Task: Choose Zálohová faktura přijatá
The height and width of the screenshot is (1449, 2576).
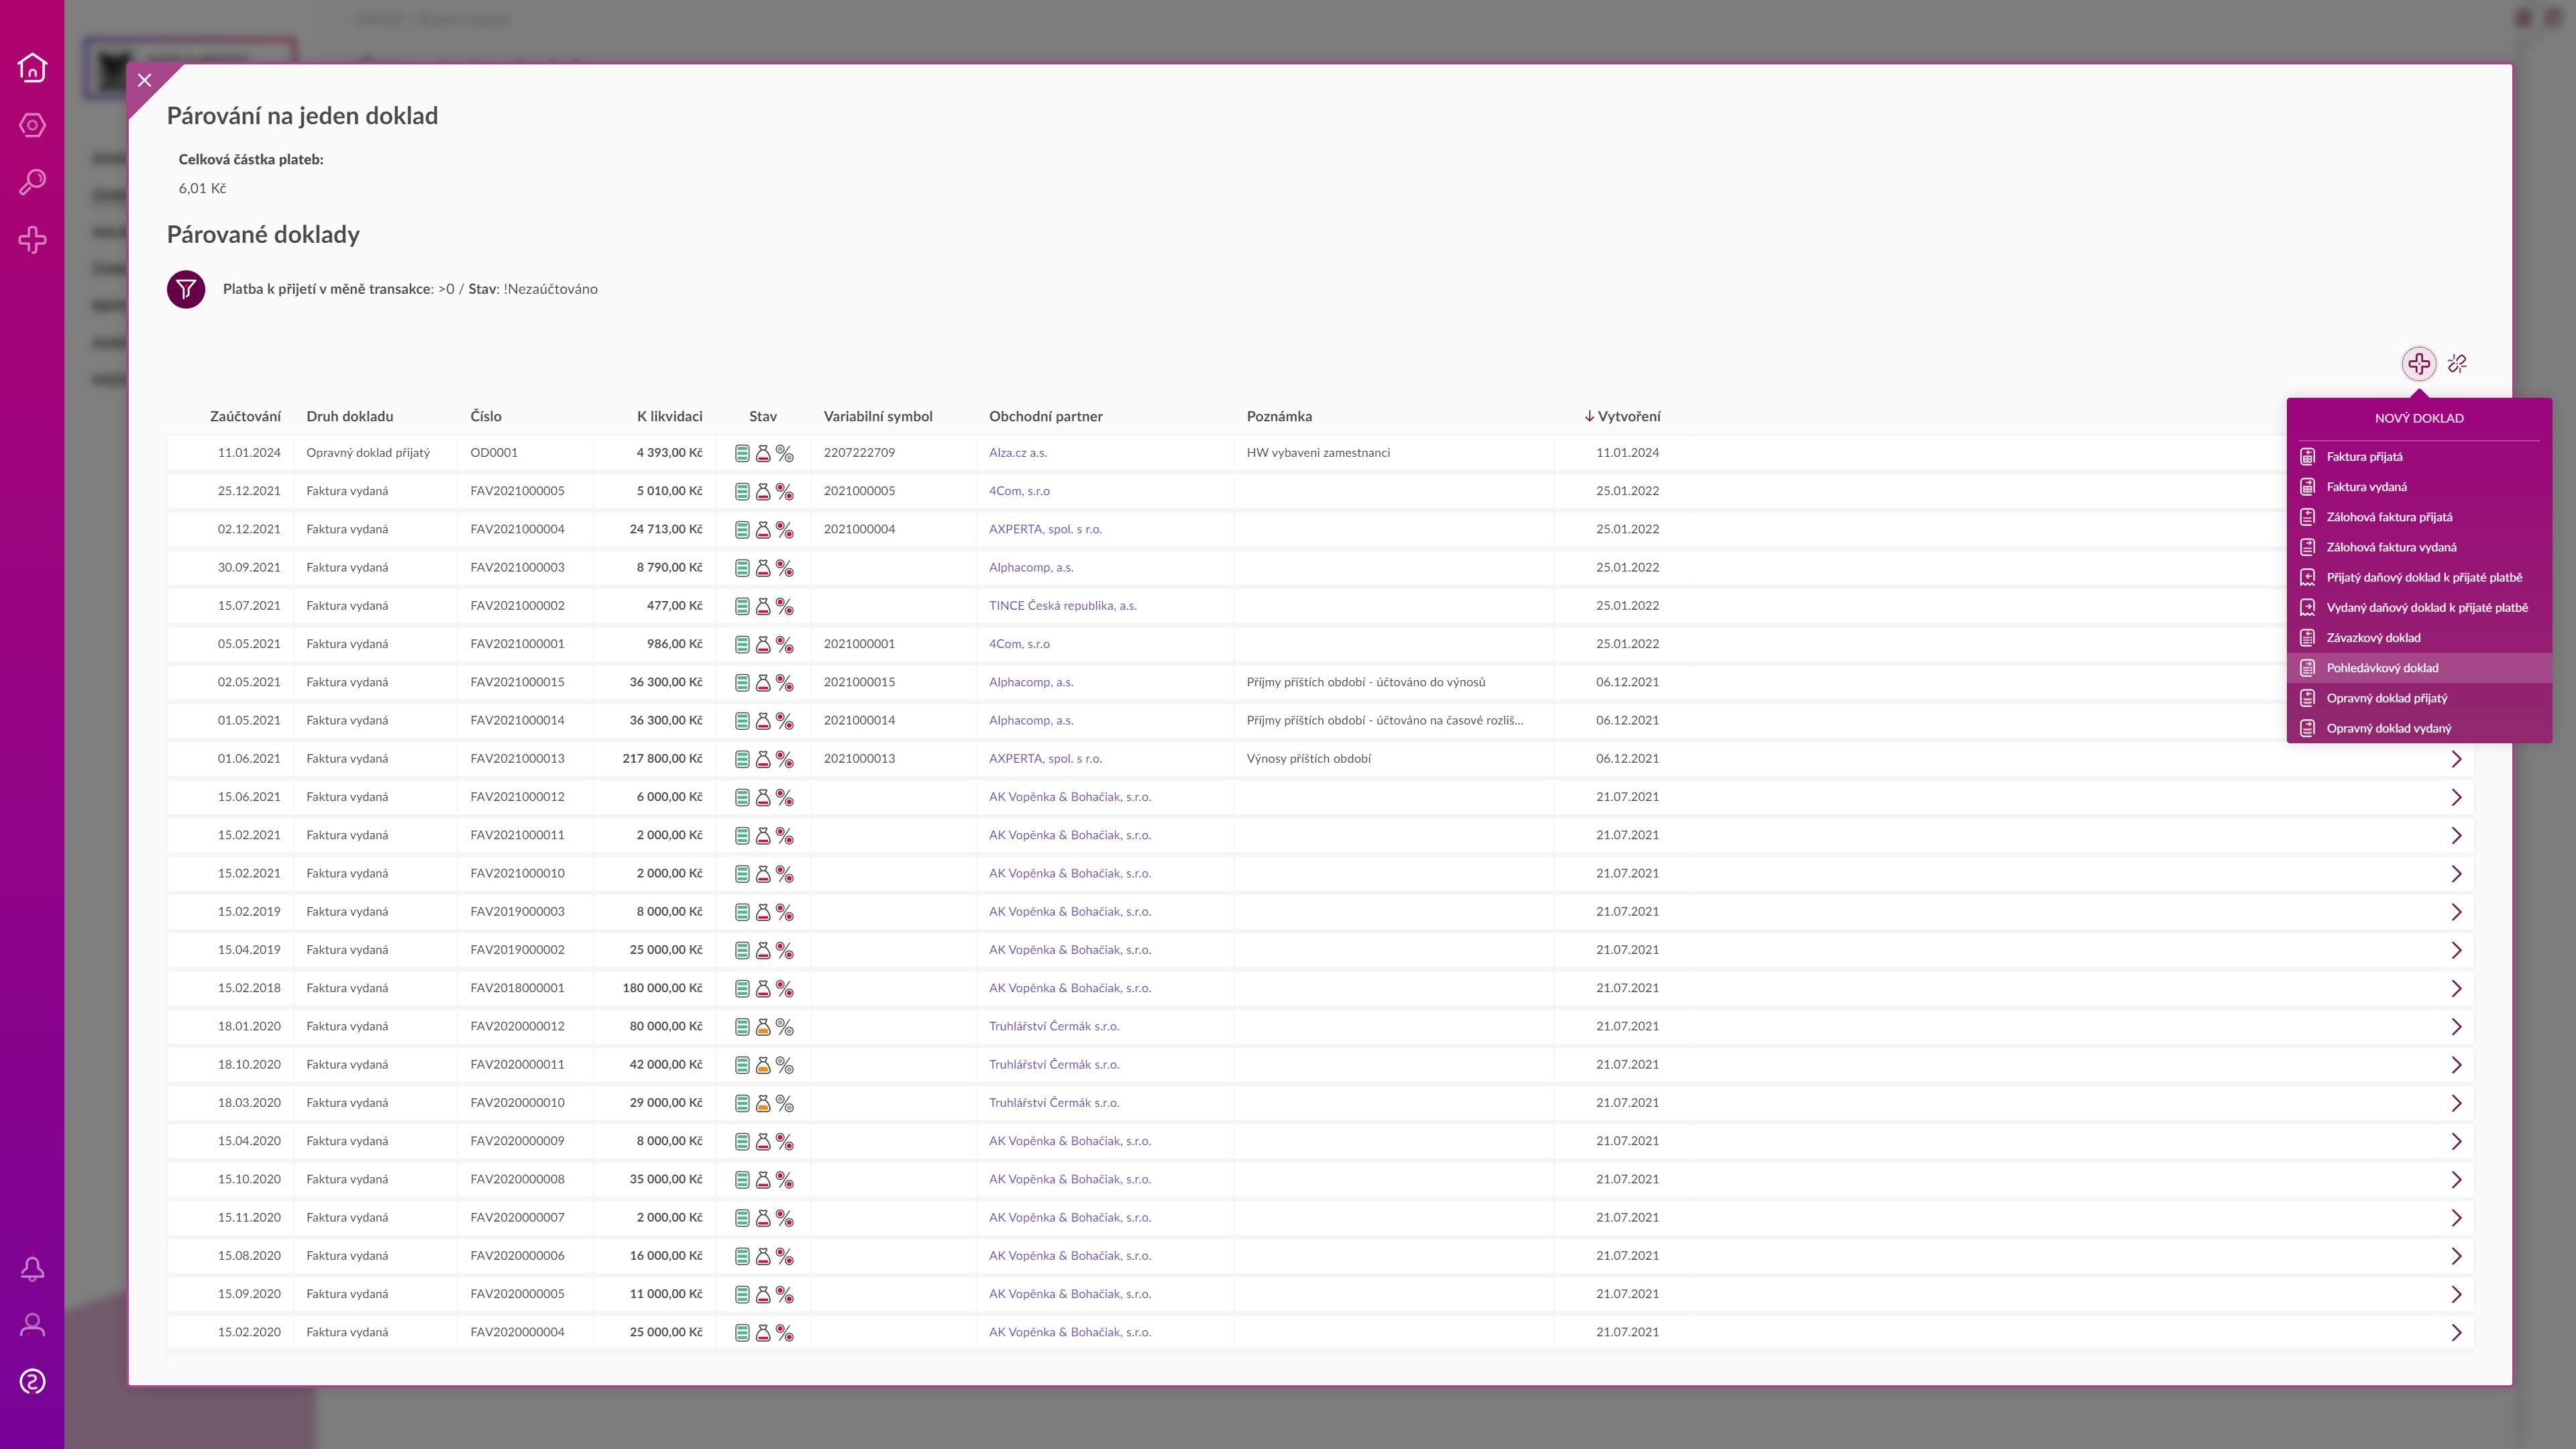Action: (x=2419, y=517)
